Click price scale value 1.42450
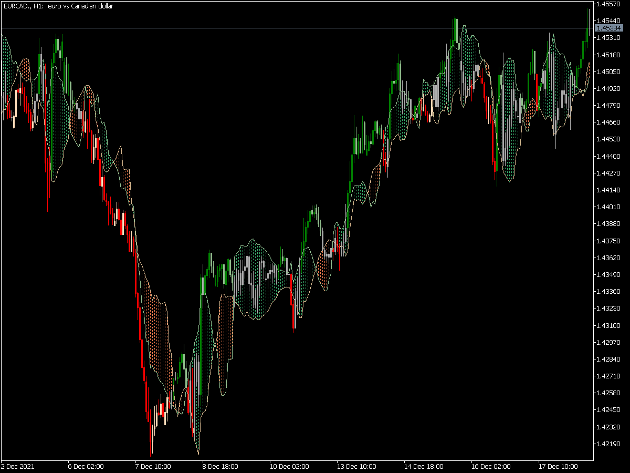The height and width of the screenshot is (473, 630). pos(608,410)
